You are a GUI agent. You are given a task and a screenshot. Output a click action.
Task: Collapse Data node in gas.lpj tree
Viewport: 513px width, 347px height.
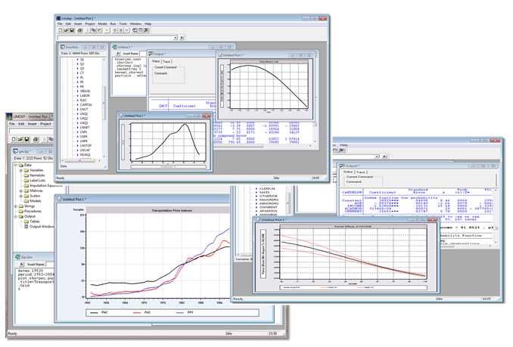click(15, 165)
